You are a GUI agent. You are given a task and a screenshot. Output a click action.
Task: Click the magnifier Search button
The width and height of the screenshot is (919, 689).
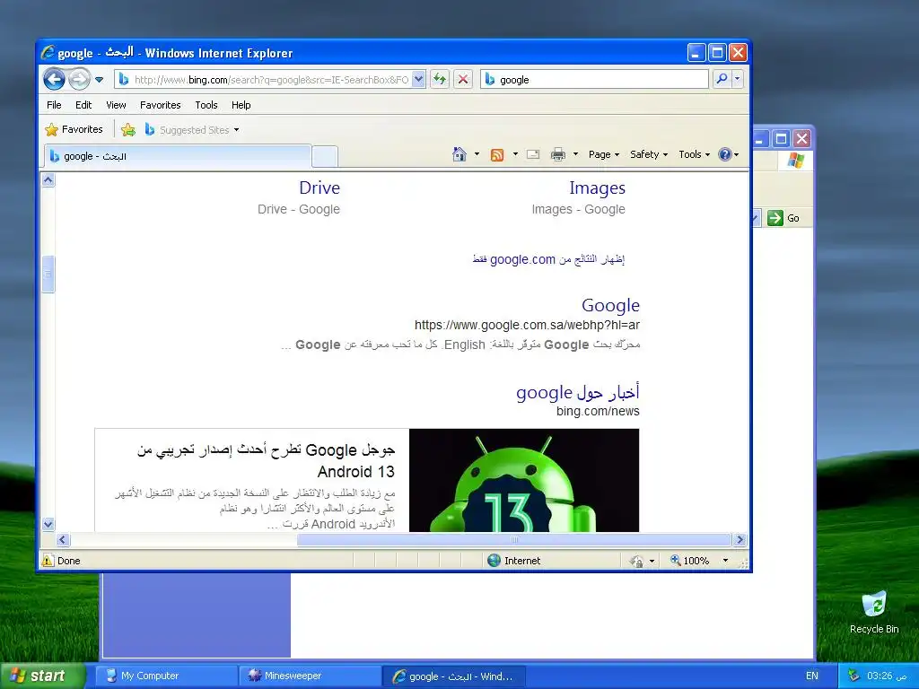pyautogui.click(x=722, y=79)
